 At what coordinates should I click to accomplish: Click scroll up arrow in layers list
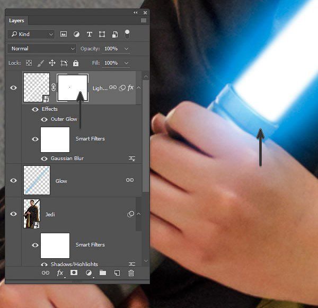click(146, 76)
